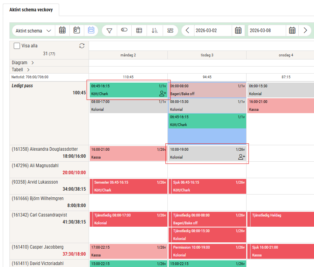Open calendar picker for end date 2026-03-08
314x267 pixels.
[292, 31]
